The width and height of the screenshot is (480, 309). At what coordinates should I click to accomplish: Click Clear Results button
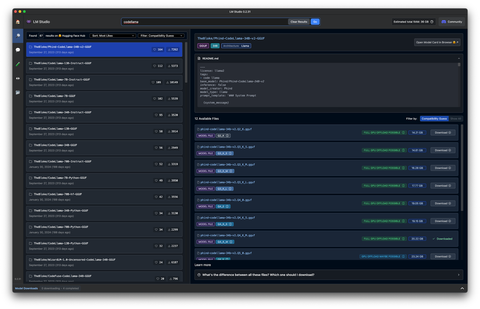click(299, 22)
